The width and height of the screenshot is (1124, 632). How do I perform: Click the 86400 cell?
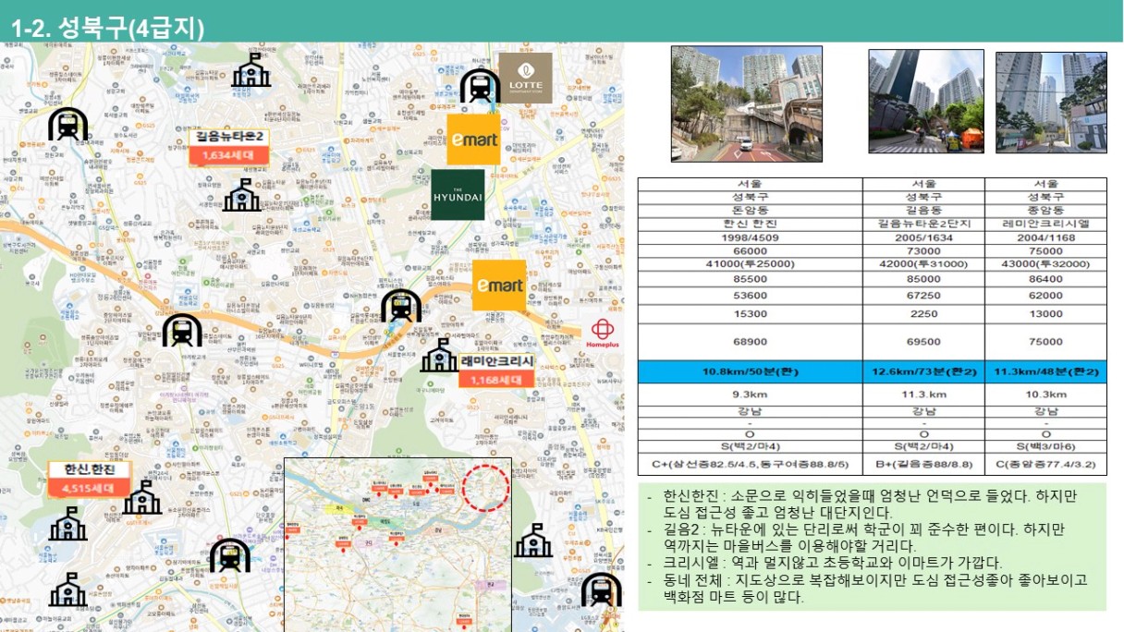coord(1045,278)
